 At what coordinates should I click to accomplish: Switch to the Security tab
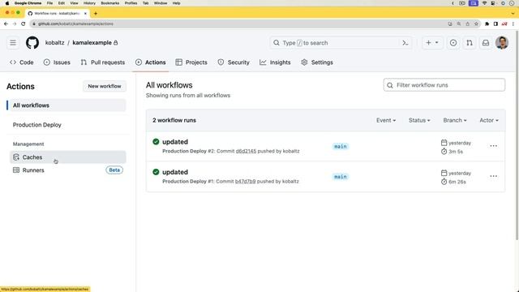tap(234, 62)
